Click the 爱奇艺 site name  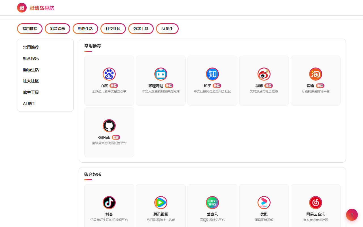coord(212,214)
